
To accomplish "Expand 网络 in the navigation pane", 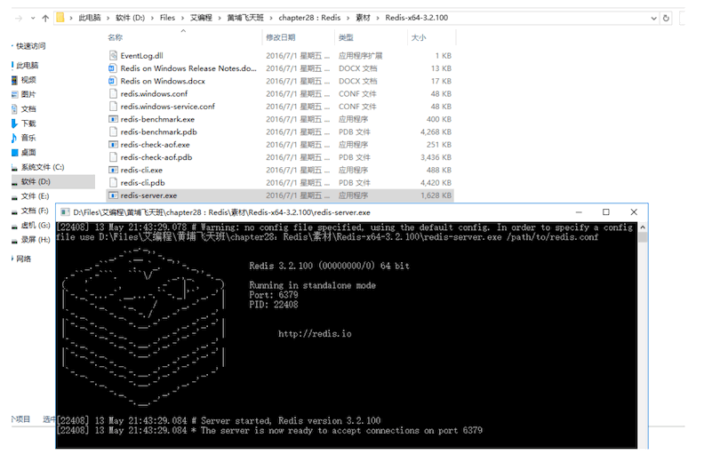I will click(12, 259).
